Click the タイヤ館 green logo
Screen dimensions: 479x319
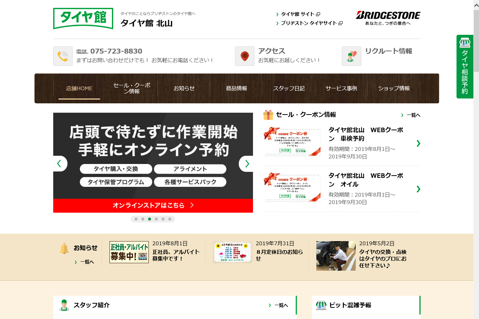tap(83, 18)
